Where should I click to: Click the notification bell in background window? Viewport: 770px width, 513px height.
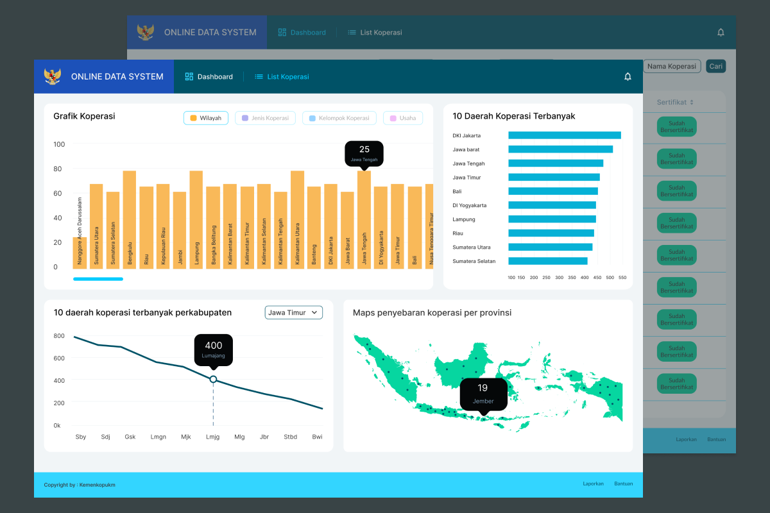click(721, 33)
